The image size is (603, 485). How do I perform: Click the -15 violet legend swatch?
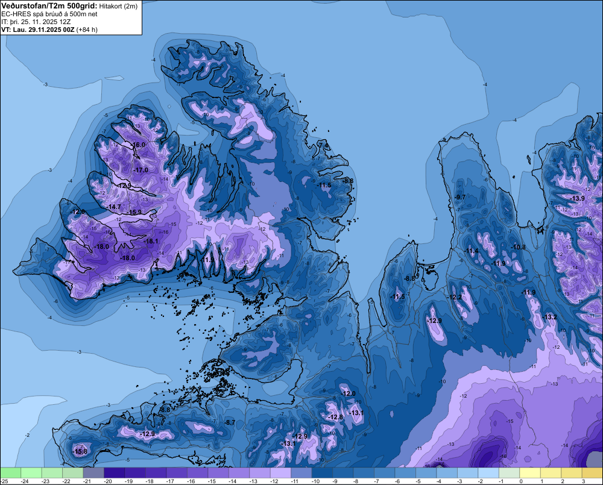218,472
